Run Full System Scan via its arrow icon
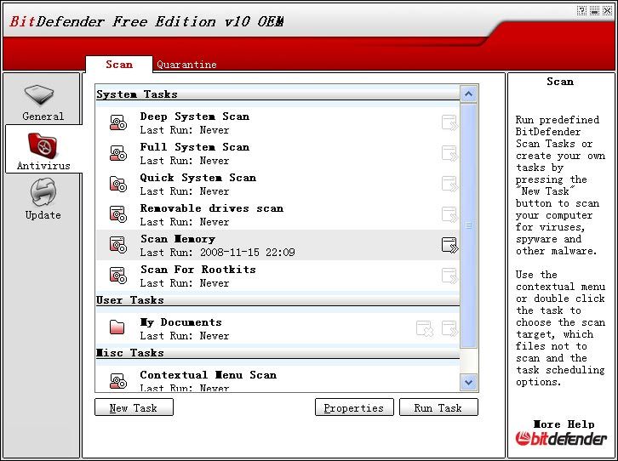 tap(449, 154)
